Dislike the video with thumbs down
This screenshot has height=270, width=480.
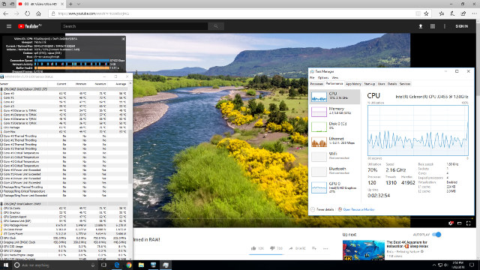(272, 248)
